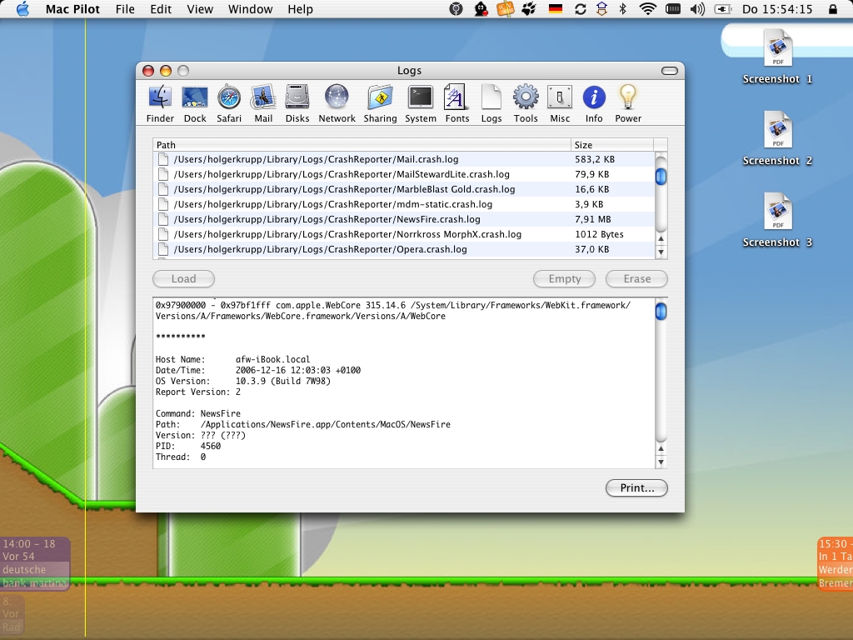Click the log text scroll down arrow
This screenshot has width=853, height=640.
pyautogui.click(x=661, y=462)
